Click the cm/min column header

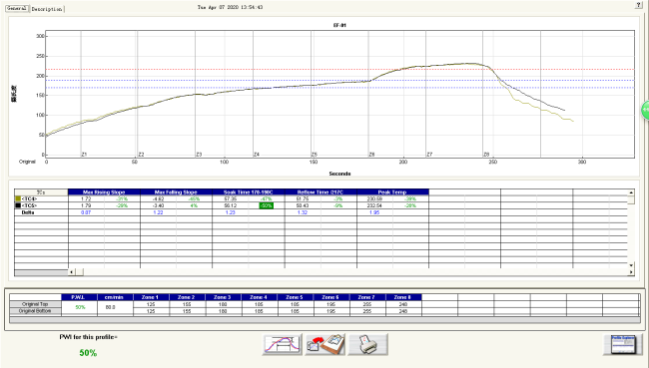(x=115, y=297)
